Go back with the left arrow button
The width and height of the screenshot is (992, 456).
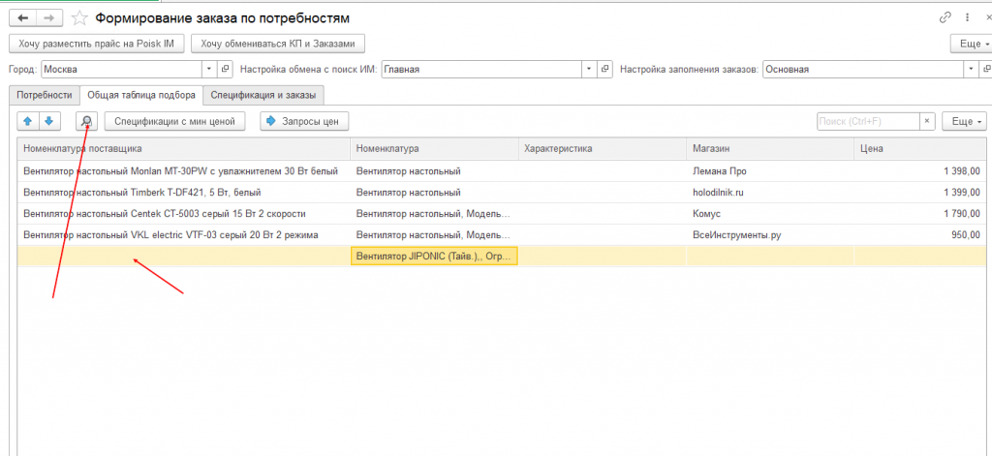click(x=23, y=18)
